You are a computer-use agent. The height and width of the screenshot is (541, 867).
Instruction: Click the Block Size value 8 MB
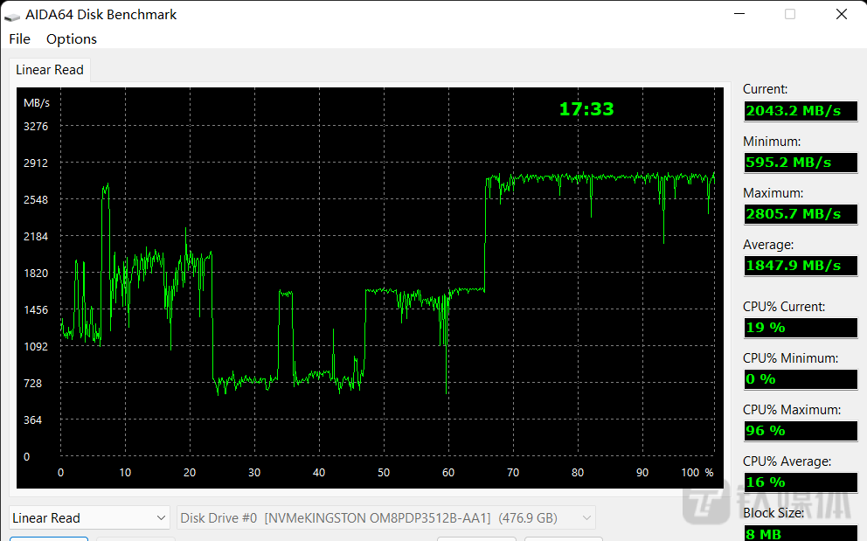[801, 533]
